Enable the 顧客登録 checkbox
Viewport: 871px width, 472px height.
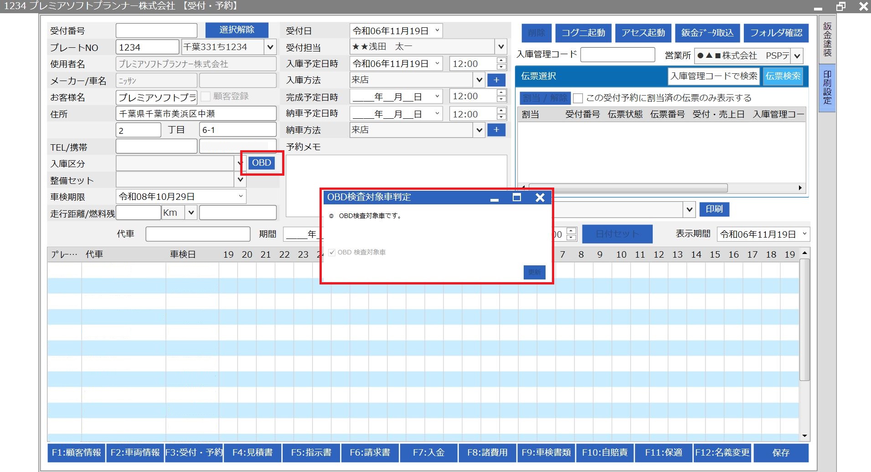pyautogui.click(x=206, y=96)
